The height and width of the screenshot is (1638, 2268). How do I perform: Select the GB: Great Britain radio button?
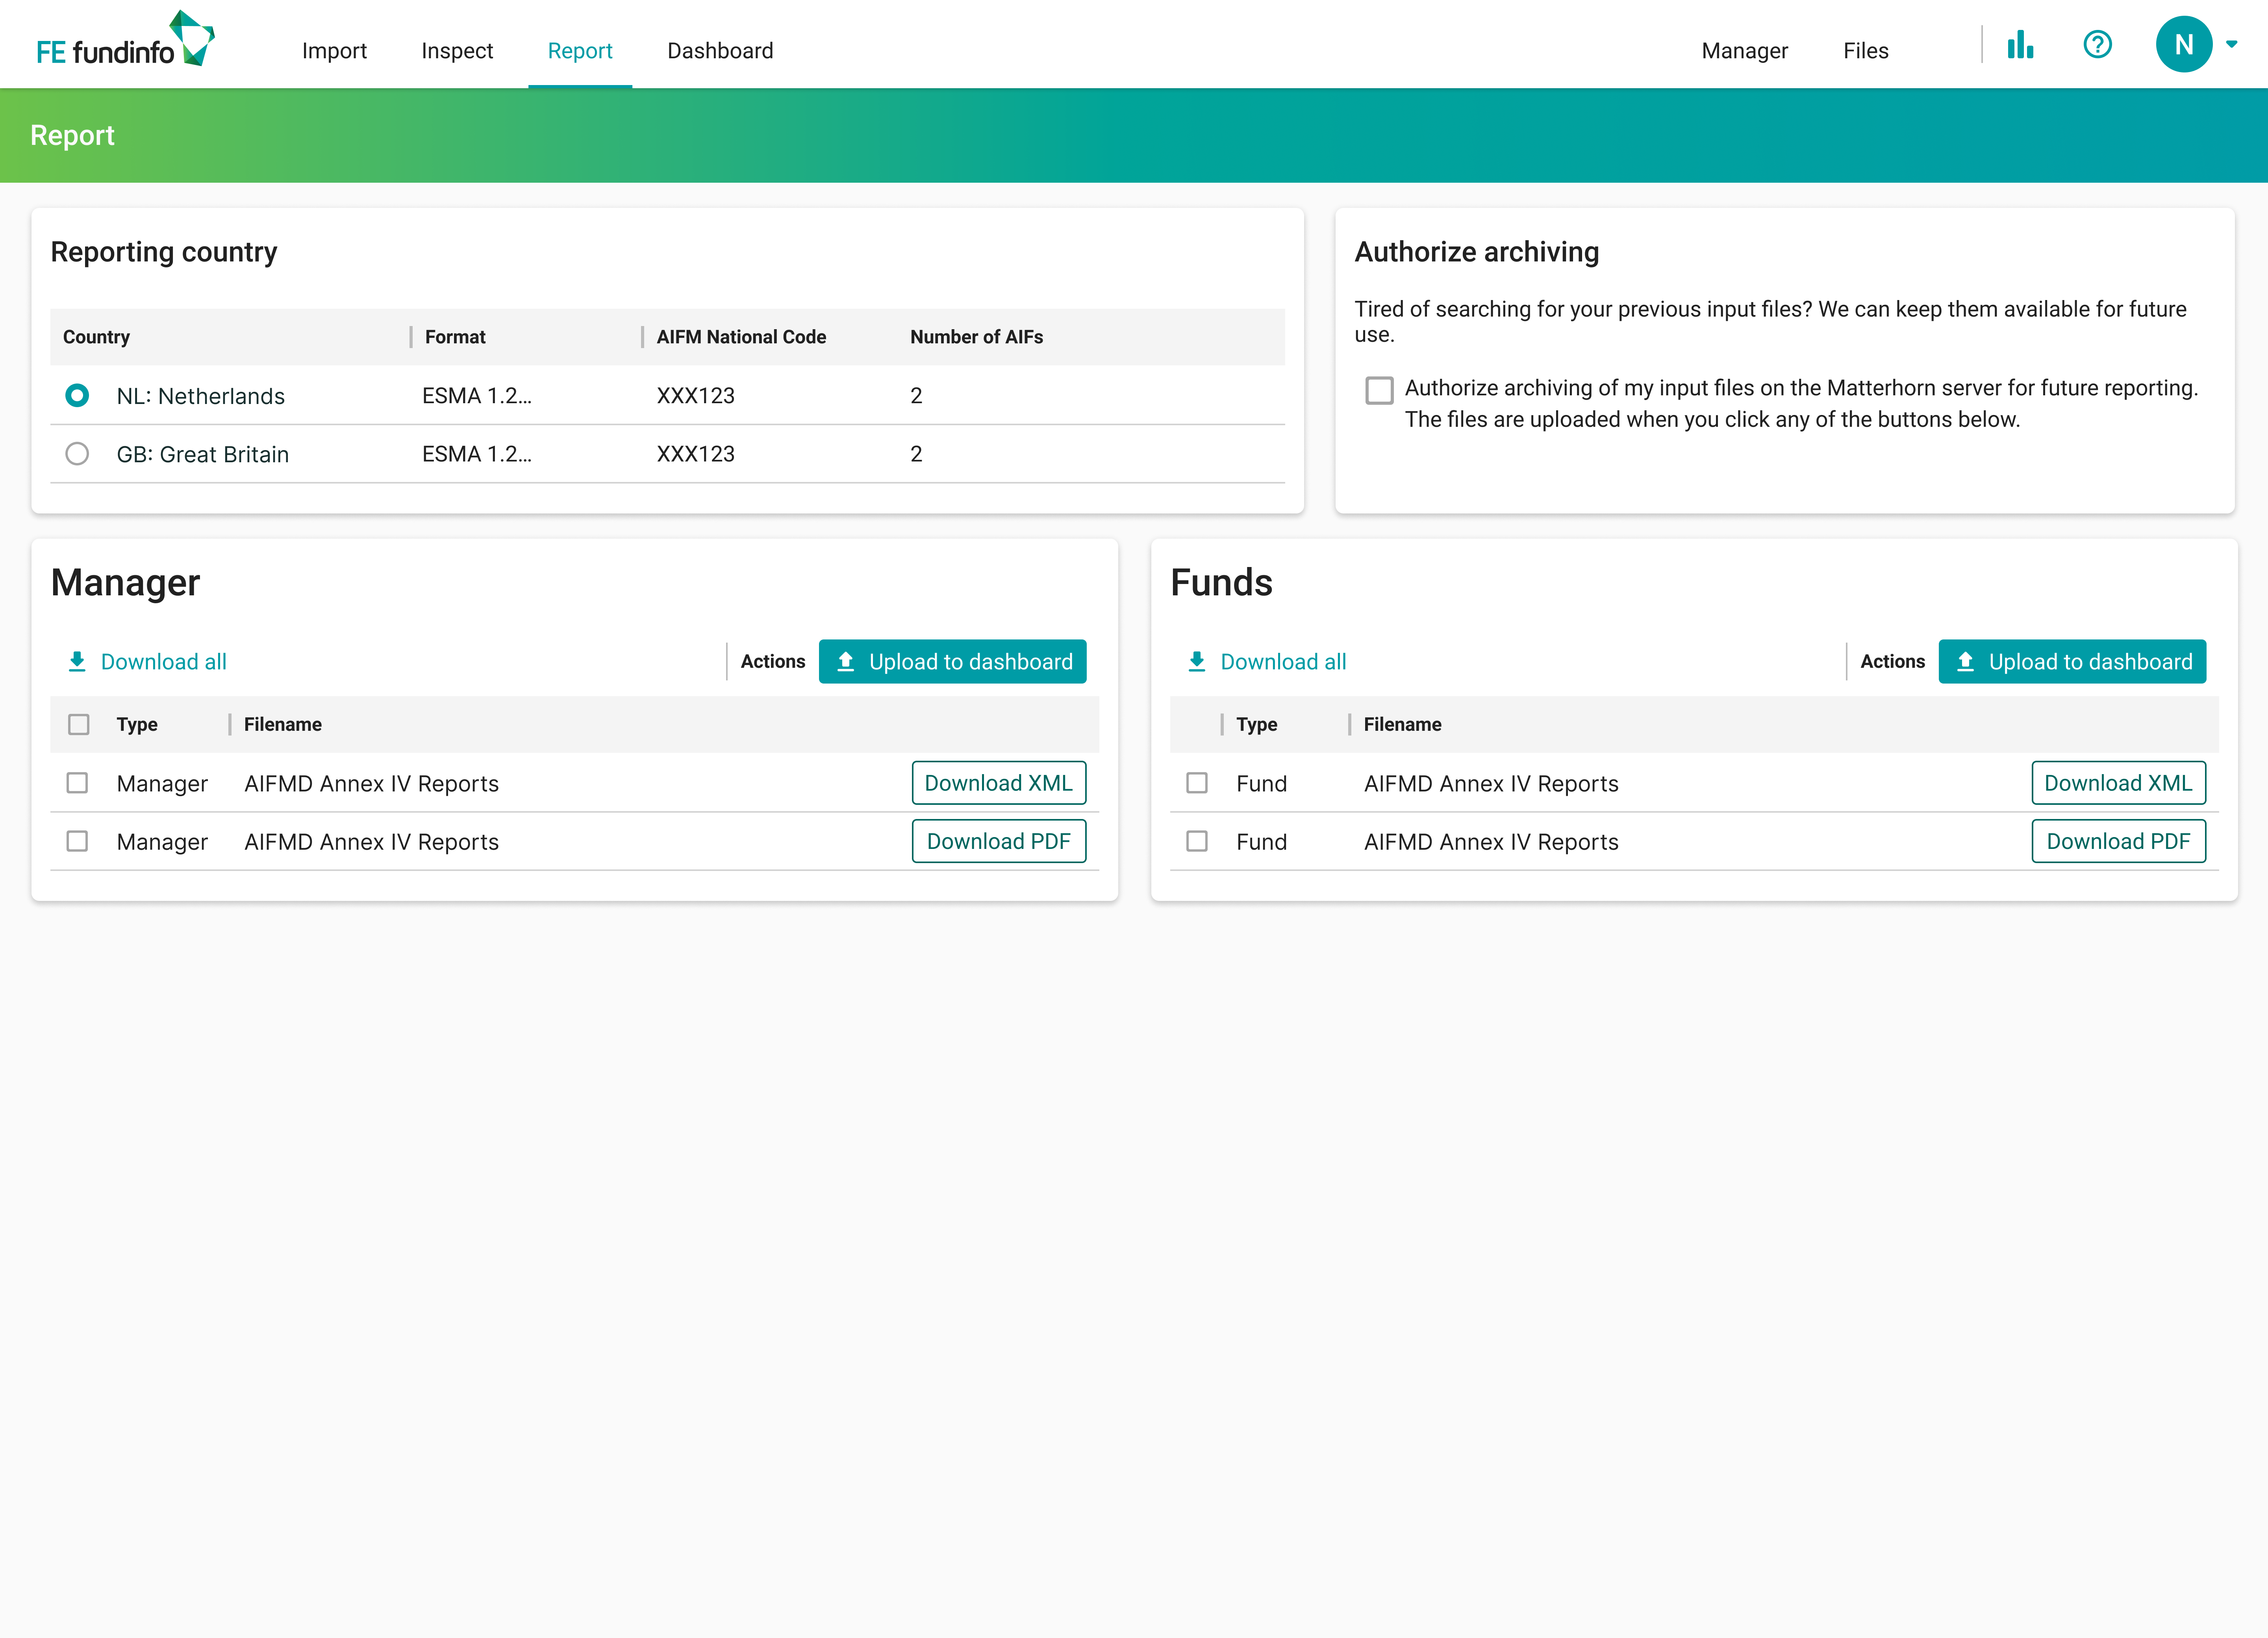(x=77, y=454)
